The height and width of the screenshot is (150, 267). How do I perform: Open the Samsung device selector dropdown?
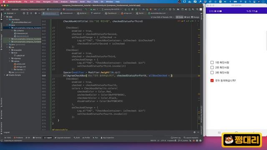point(111,9)
